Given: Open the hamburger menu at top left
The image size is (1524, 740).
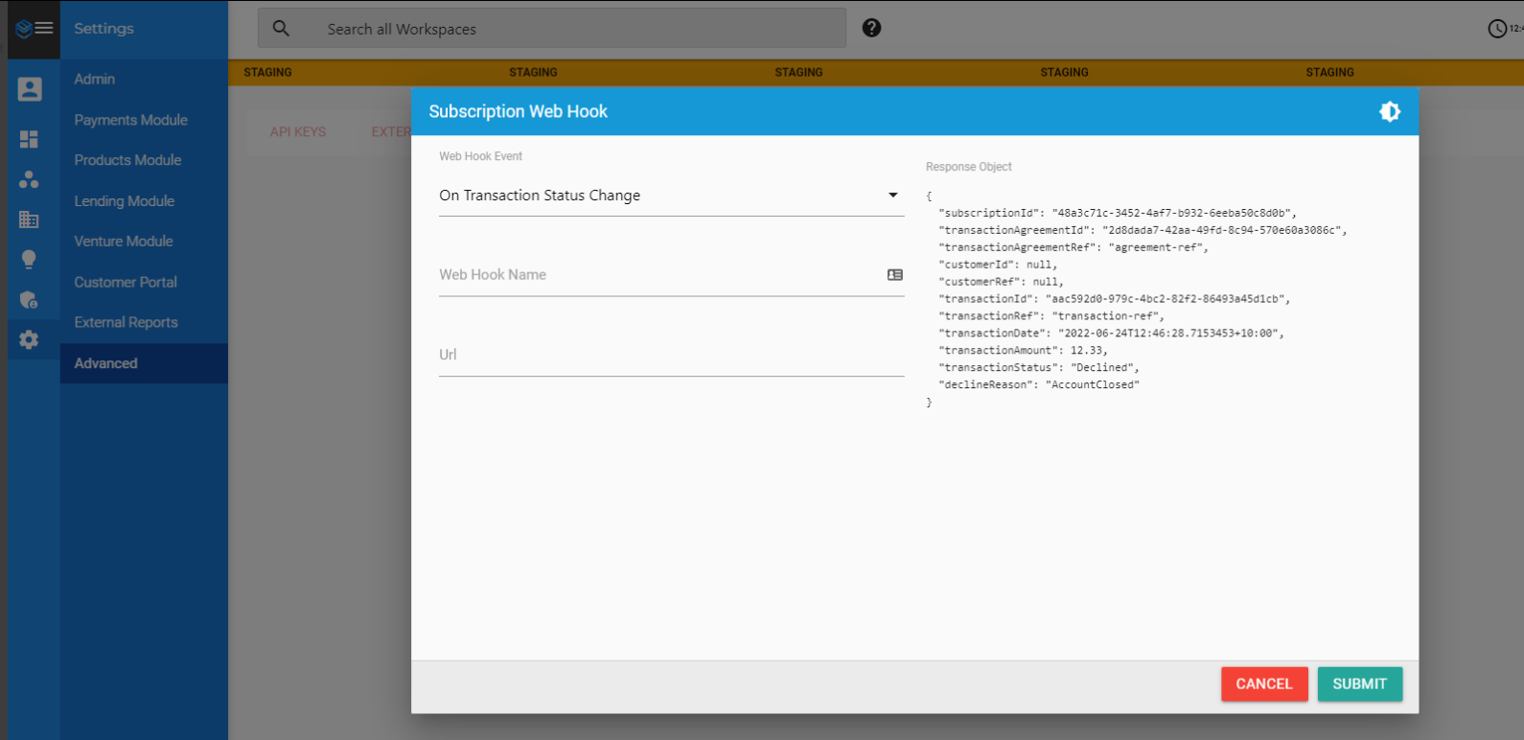Looking at the screenshot, I should click(44, 28).
